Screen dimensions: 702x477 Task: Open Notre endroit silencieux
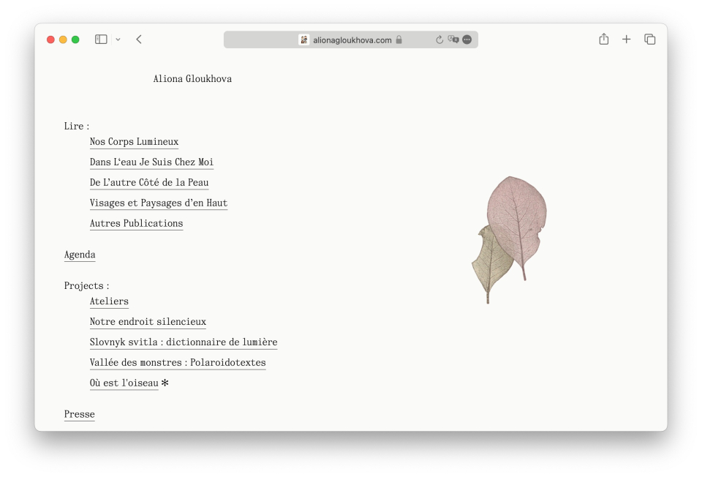point(148,322)
